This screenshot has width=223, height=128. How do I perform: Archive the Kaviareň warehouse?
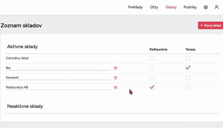coord(115,78)
